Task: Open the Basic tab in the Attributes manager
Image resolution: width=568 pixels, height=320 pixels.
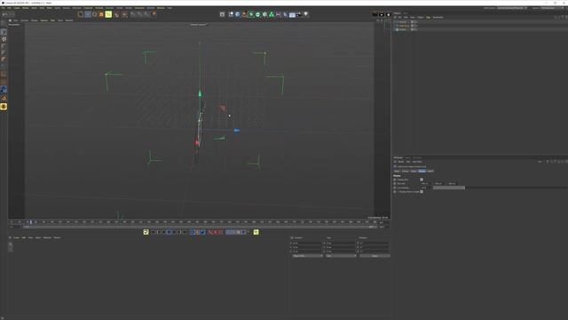Action: (x=397, y=171)
